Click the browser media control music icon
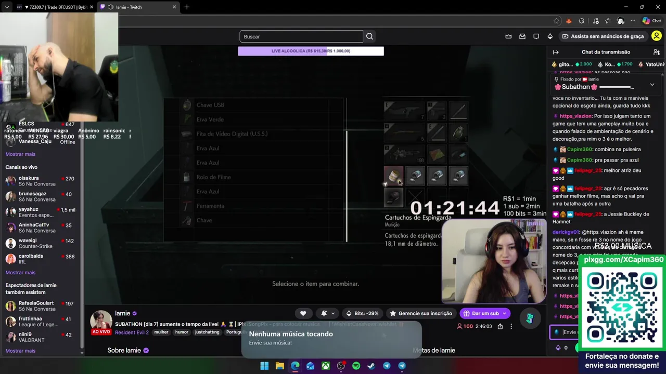 tap(595, 21)
